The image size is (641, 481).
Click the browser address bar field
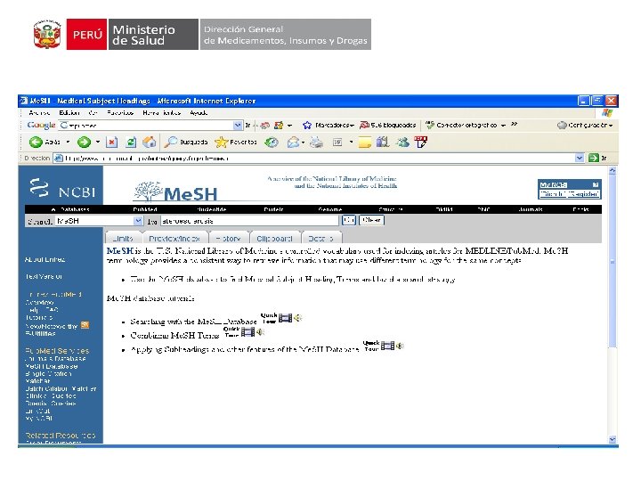[x=315, y=158]
